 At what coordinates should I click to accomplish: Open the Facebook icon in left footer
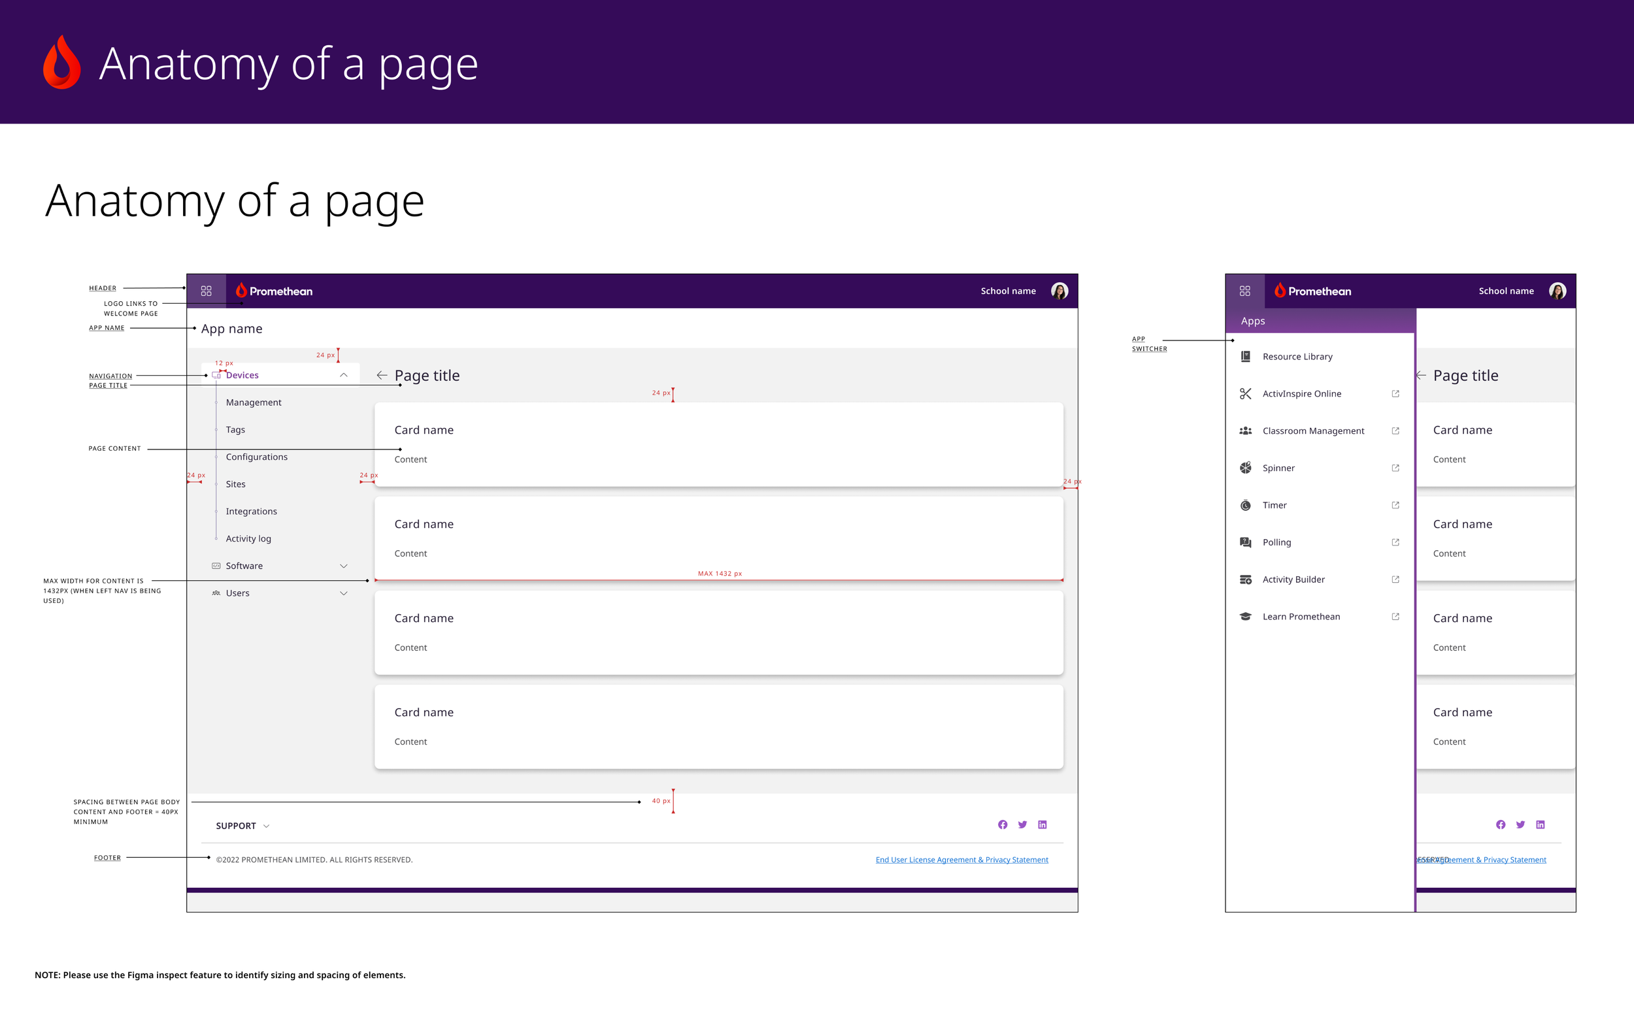tap(1002, 825)
